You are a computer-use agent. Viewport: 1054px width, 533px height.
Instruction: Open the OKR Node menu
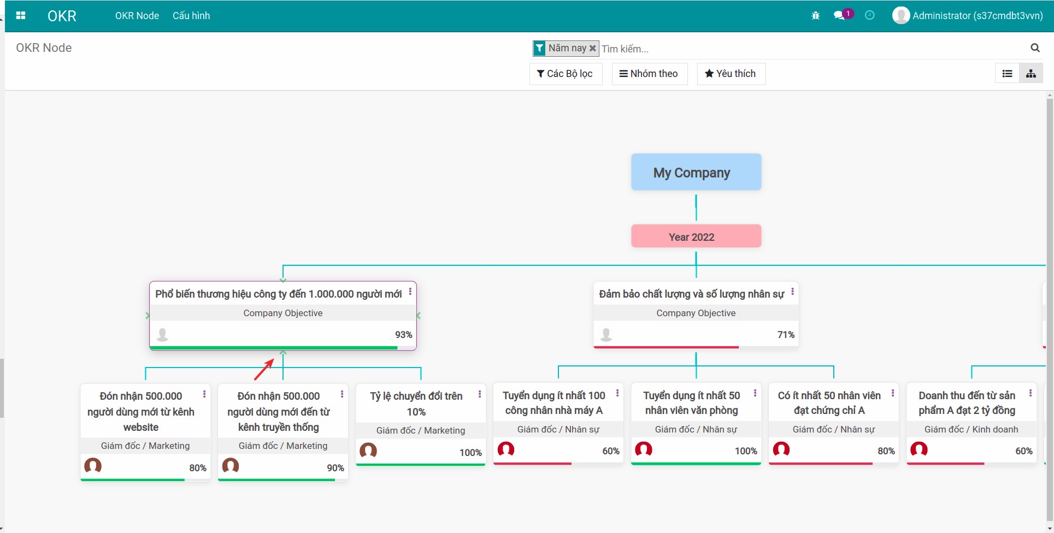tap(137, 16)
